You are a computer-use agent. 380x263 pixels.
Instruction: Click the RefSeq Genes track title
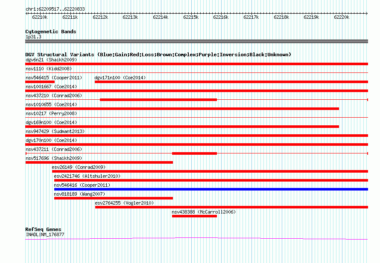click(x=43, y=229)
